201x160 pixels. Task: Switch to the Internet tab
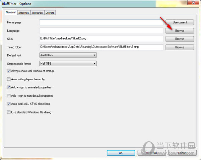coord(23,13)
